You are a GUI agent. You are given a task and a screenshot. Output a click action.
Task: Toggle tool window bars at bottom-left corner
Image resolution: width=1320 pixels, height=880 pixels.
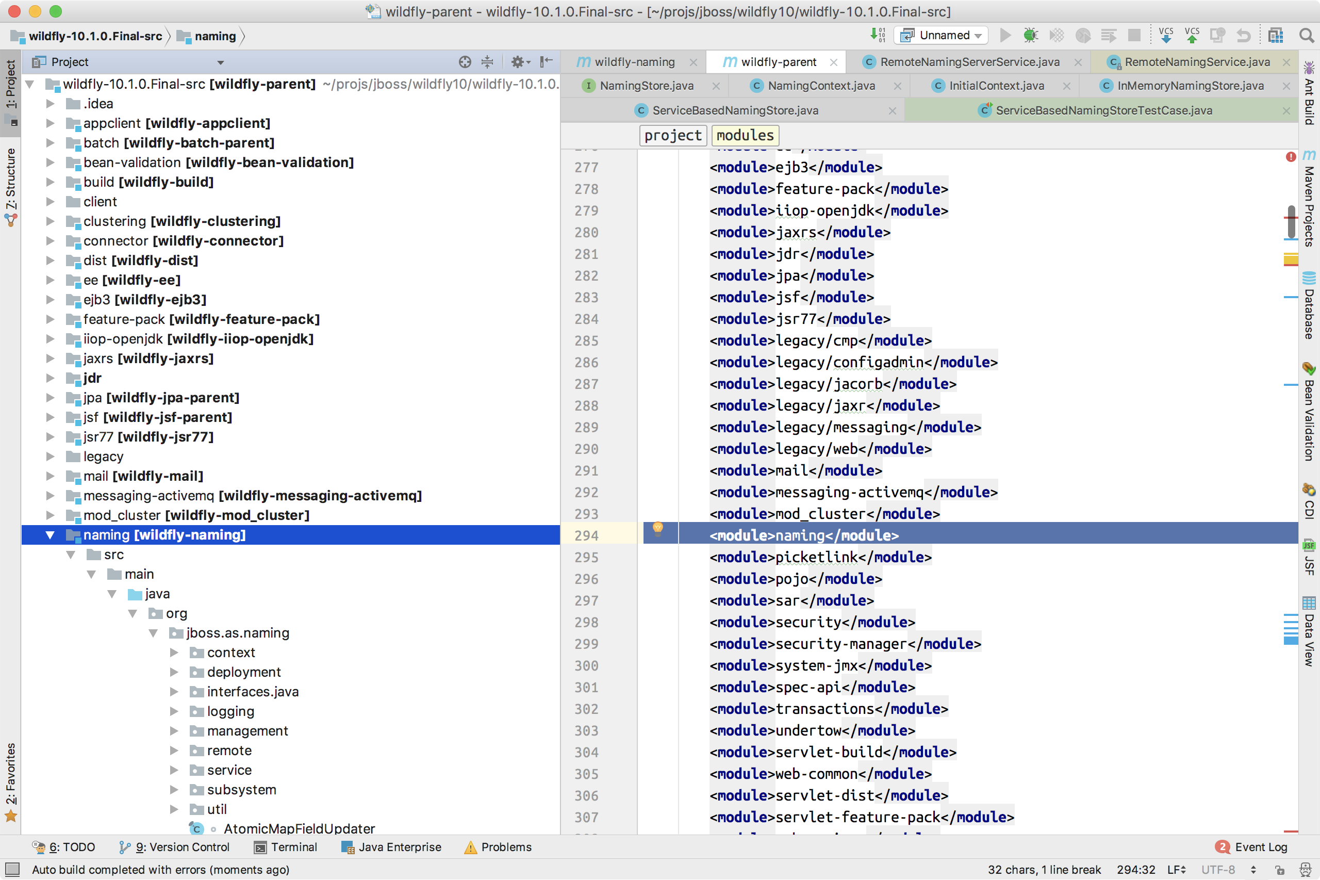(x=12, y=869)
